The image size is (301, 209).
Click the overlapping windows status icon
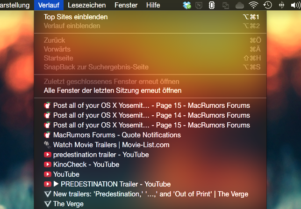pos(226,5)
